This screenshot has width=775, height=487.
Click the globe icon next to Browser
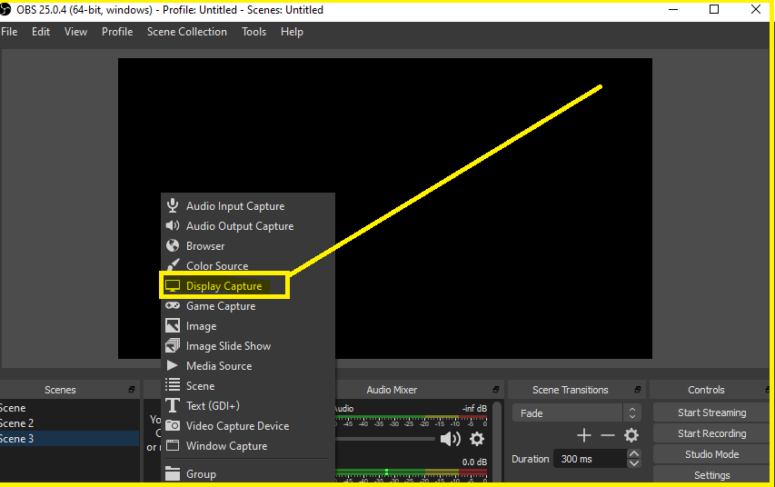tap(173, 245)
